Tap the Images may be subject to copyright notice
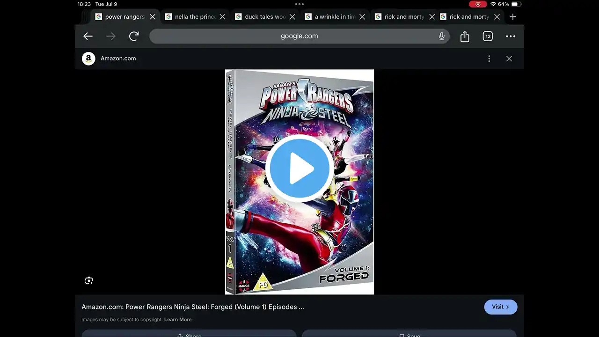The image size is (599, 337). pyautogui.click(x=122, y=320)
